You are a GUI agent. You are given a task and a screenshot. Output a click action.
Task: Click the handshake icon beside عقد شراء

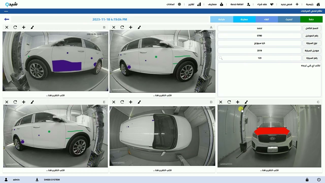[272, 4]
